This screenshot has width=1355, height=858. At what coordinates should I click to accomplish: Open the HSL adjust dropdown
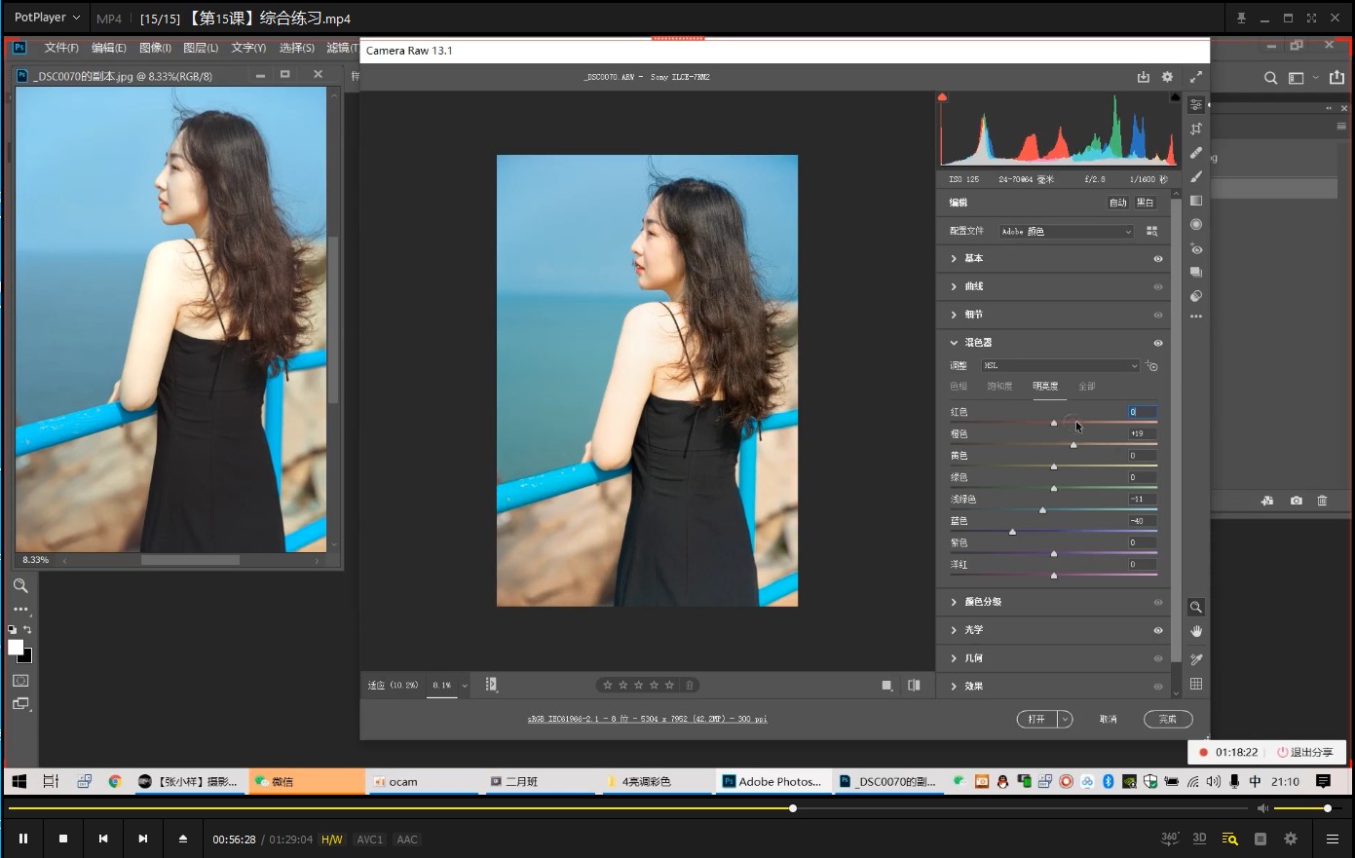tap(1060, 365)
